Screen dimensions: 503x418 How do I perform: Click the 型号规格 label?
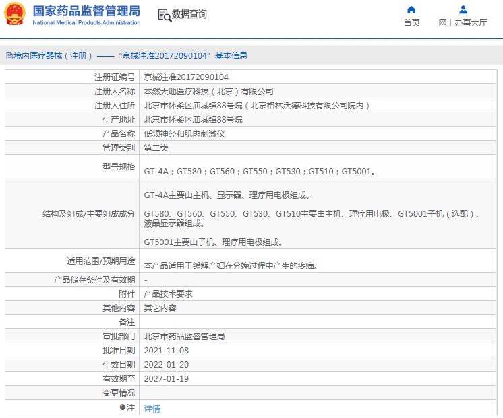pyautogui.click(x=119, y=166)
